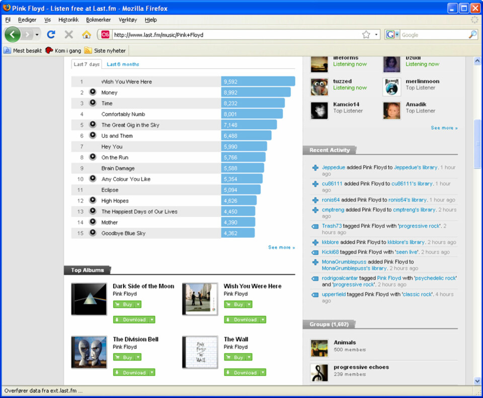The width and height of the screenshot is (483, 398).
Task: Open The Division Bell album cover
Action: point(89,352)
